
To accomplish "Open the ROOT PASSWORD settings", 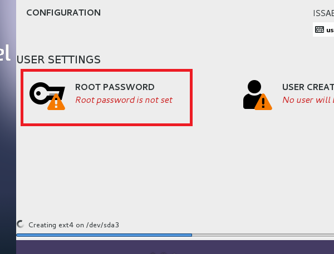I will click(x=115, y=87).
